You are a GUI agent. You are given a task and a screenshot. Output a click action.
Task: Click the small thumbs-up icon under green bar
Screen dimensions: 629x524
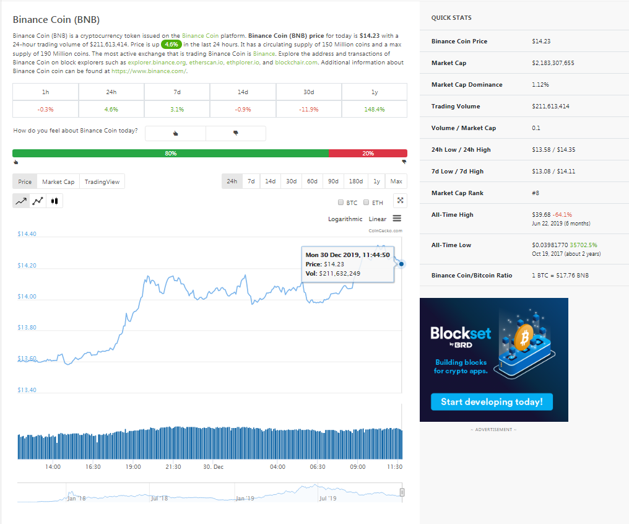(16, 162)
